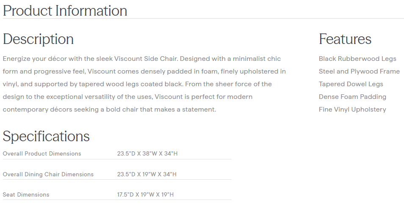The height and width of the screenshot is (208, 404).
Task: Click the 23.5"D X 38"W X 34"H value
Action: [147, 153]
